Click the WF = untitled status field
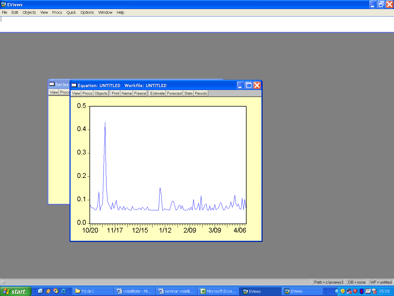394x296 pixels. point(381,282)
